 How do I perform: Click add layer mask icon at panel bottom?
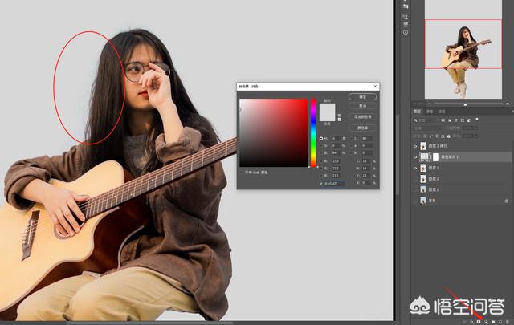pyautogui.click(x=479, y=322)
